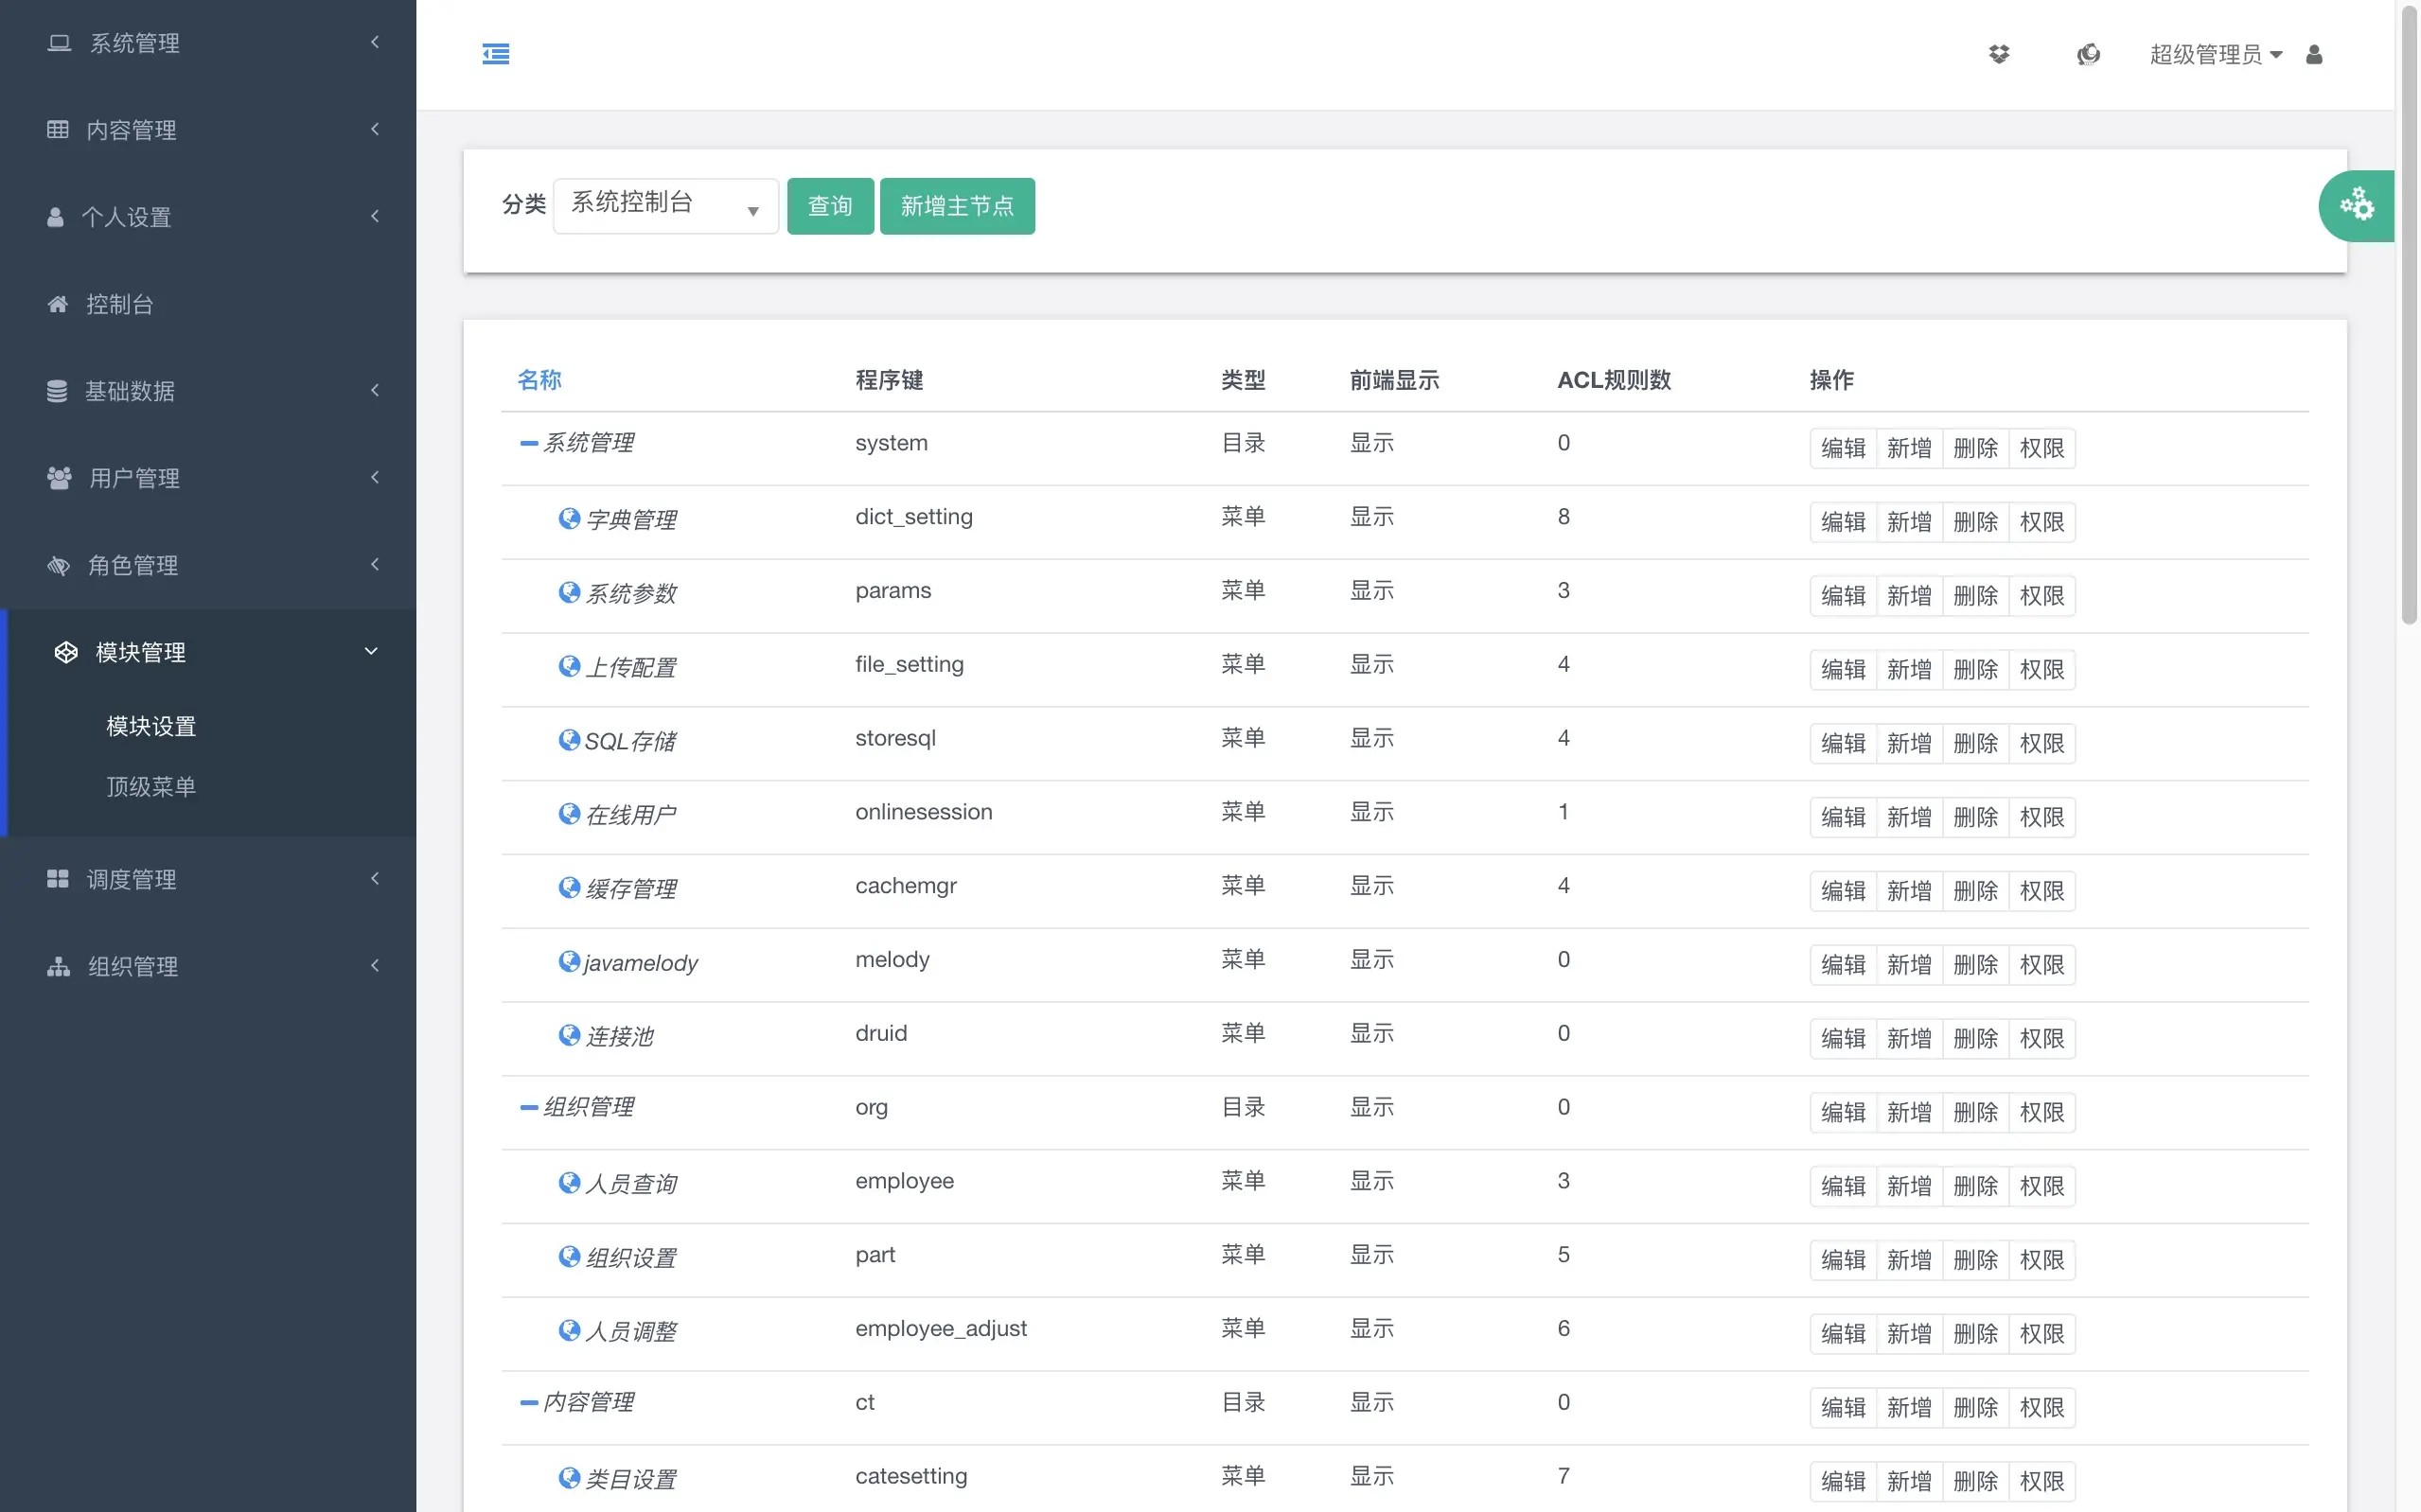
Task: Click the globe icon beside 连接池
Action: (569, 1034)
